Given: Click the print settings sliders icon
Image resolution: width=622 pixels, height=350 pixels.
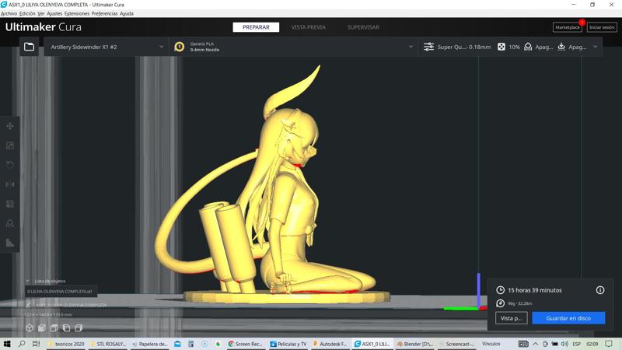Looking at the screenshot, I should (428, 47).
